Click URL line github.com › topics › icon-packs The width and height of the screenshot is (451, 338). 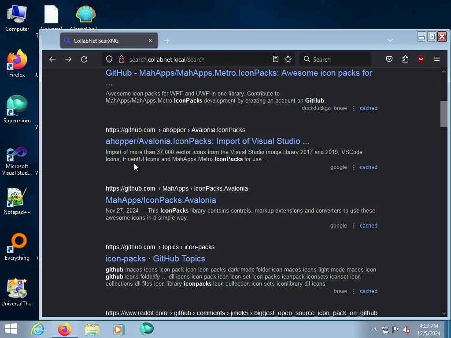click(x=160, y=247)
